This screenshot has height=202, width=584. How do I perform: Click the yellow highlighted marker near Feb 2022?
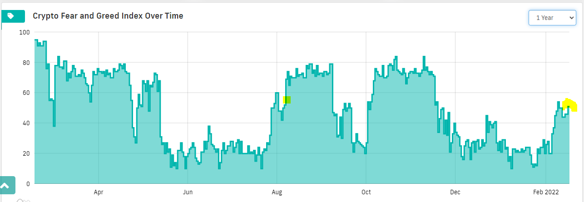pyautogui.click(x=569, y=105)
